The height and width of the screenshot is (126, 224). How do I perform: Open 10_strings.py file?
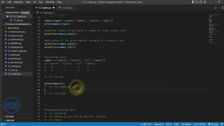(14, 66)
